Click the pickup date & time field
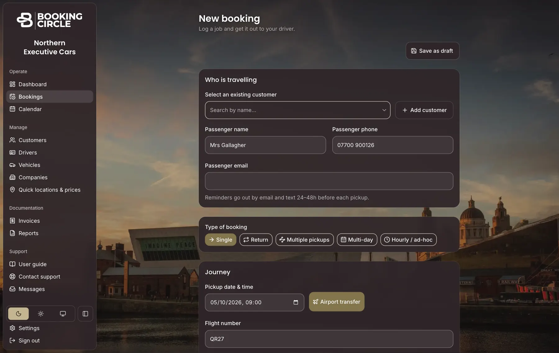The height and width of the screenshot is (353, 559). (255, 302)
